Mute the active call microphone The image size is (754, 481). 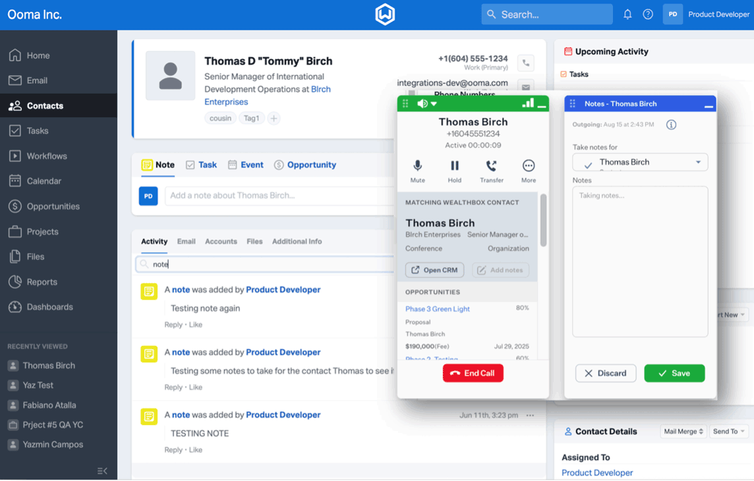pyautogui.click(x=417, y=166)
